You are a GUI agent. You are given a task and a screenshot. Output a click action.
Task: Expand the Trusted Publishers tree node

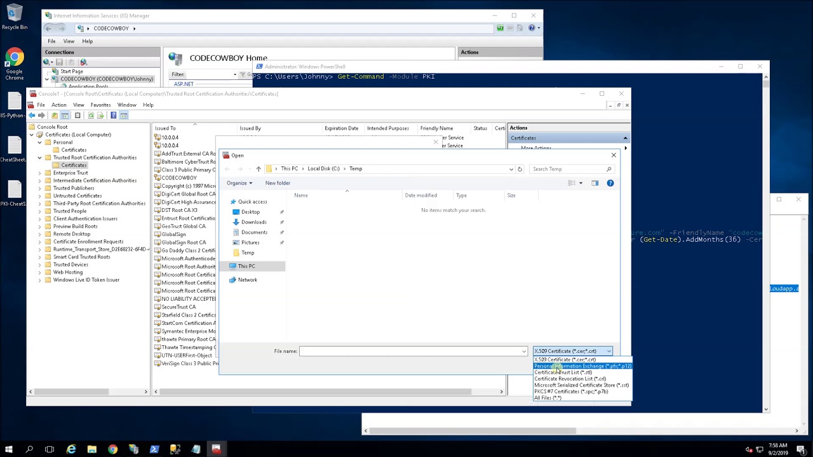pos(39,188)
